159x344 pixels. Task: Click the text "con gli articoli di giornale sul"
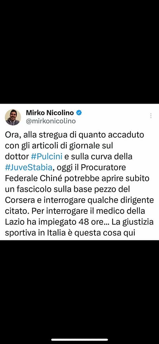point(59,146)
